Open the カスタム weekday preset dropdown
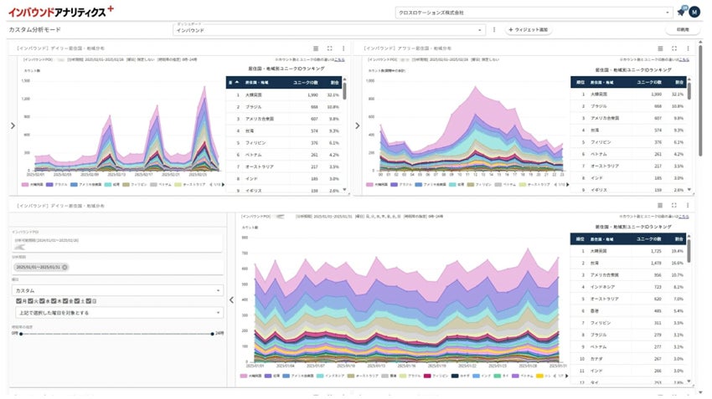 click(x=116, y=290)
